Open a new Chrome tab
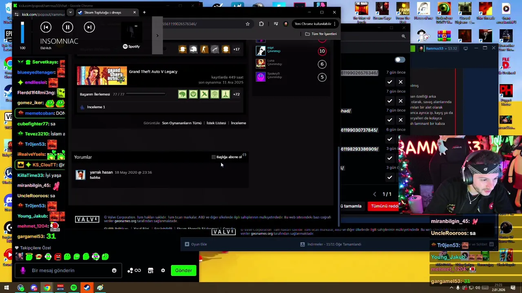The height and width of the screenshot is (293, 522). [144, 12]
